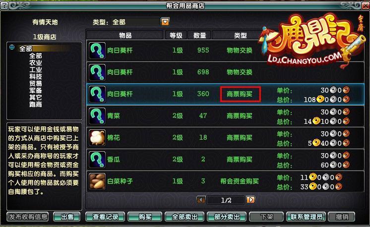Image resolution: width=370 pixels, height=227 pixels.
Task: Select the 跑商 category
Action: 36,104
